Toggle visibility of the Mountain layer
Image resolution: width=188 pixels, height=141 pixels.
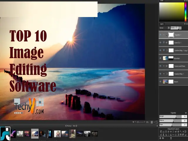pyautogui.click(x=160, y=58)
